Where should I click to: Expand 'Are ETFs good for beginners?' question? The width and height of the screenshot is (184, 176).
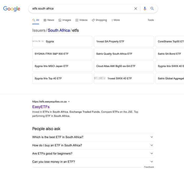[x=93, y=153]
